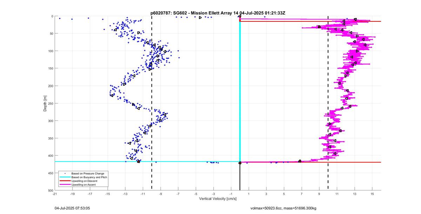Select legend entry 'Based on Buoyancy and Pitch'
The image size is (421, 214).
coord(89,177)
